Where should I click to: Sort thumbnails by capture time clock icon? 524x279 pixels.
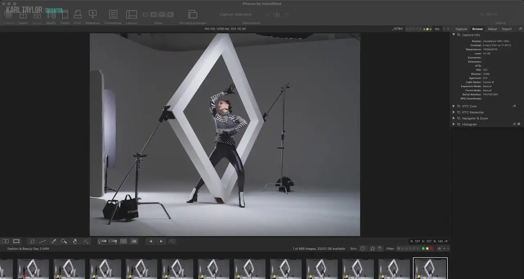coord(363,248)
